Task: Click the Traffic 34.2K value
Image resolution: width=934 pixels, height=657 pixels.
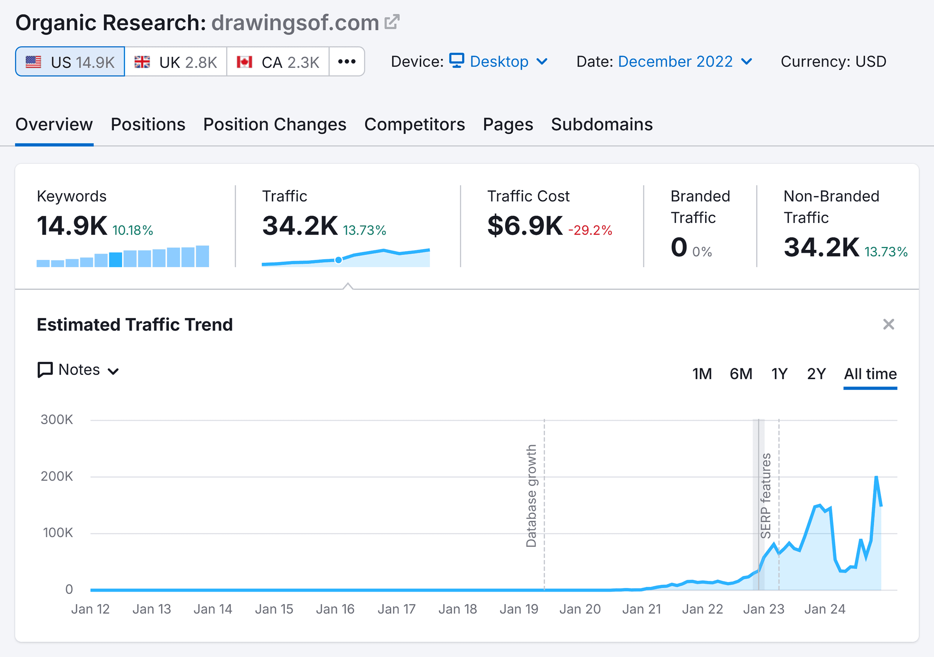Action: [x=300, y=226]
